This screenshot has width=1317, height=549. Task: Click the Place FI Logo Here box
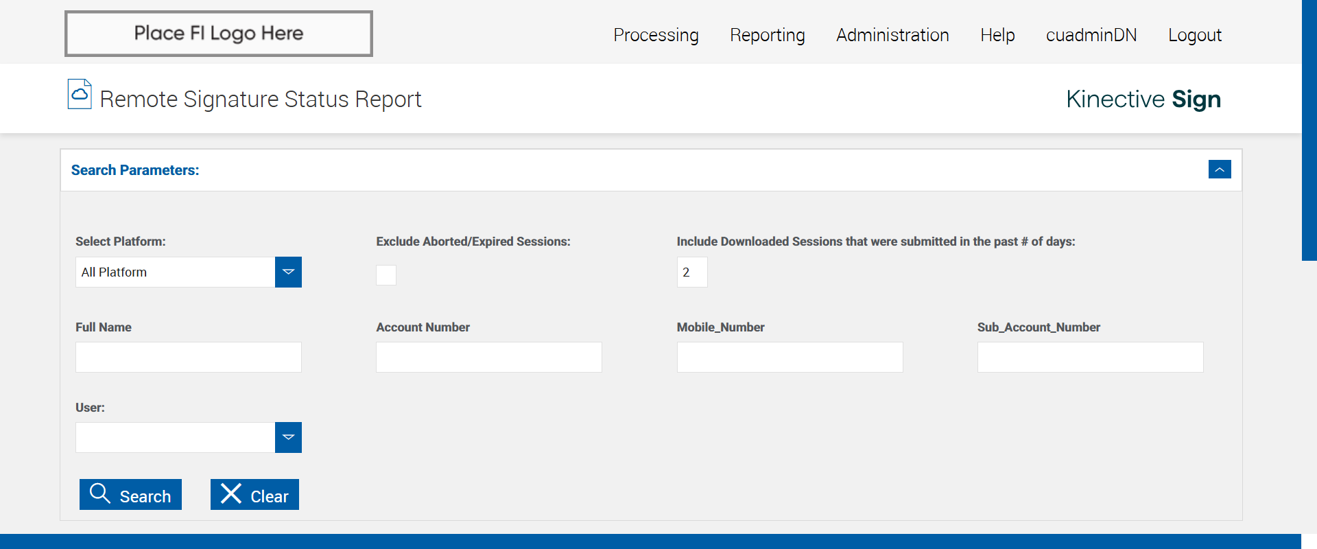coord(219,34)
